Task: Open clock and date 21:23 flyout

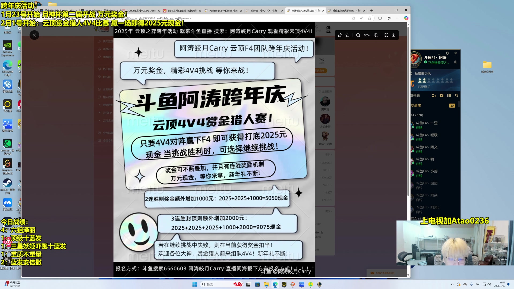Action: point(500,284)
